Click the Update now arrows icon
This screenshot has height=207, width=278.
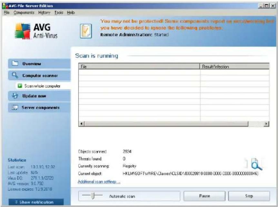pos(15,96)
